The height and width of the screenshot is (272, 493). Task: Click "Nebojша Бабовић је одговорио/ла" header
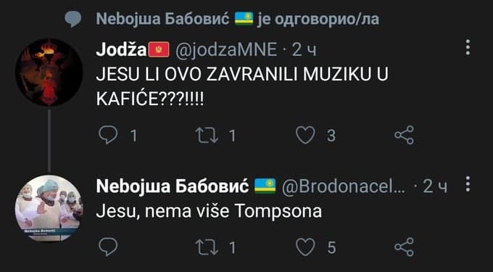(237, 19)
